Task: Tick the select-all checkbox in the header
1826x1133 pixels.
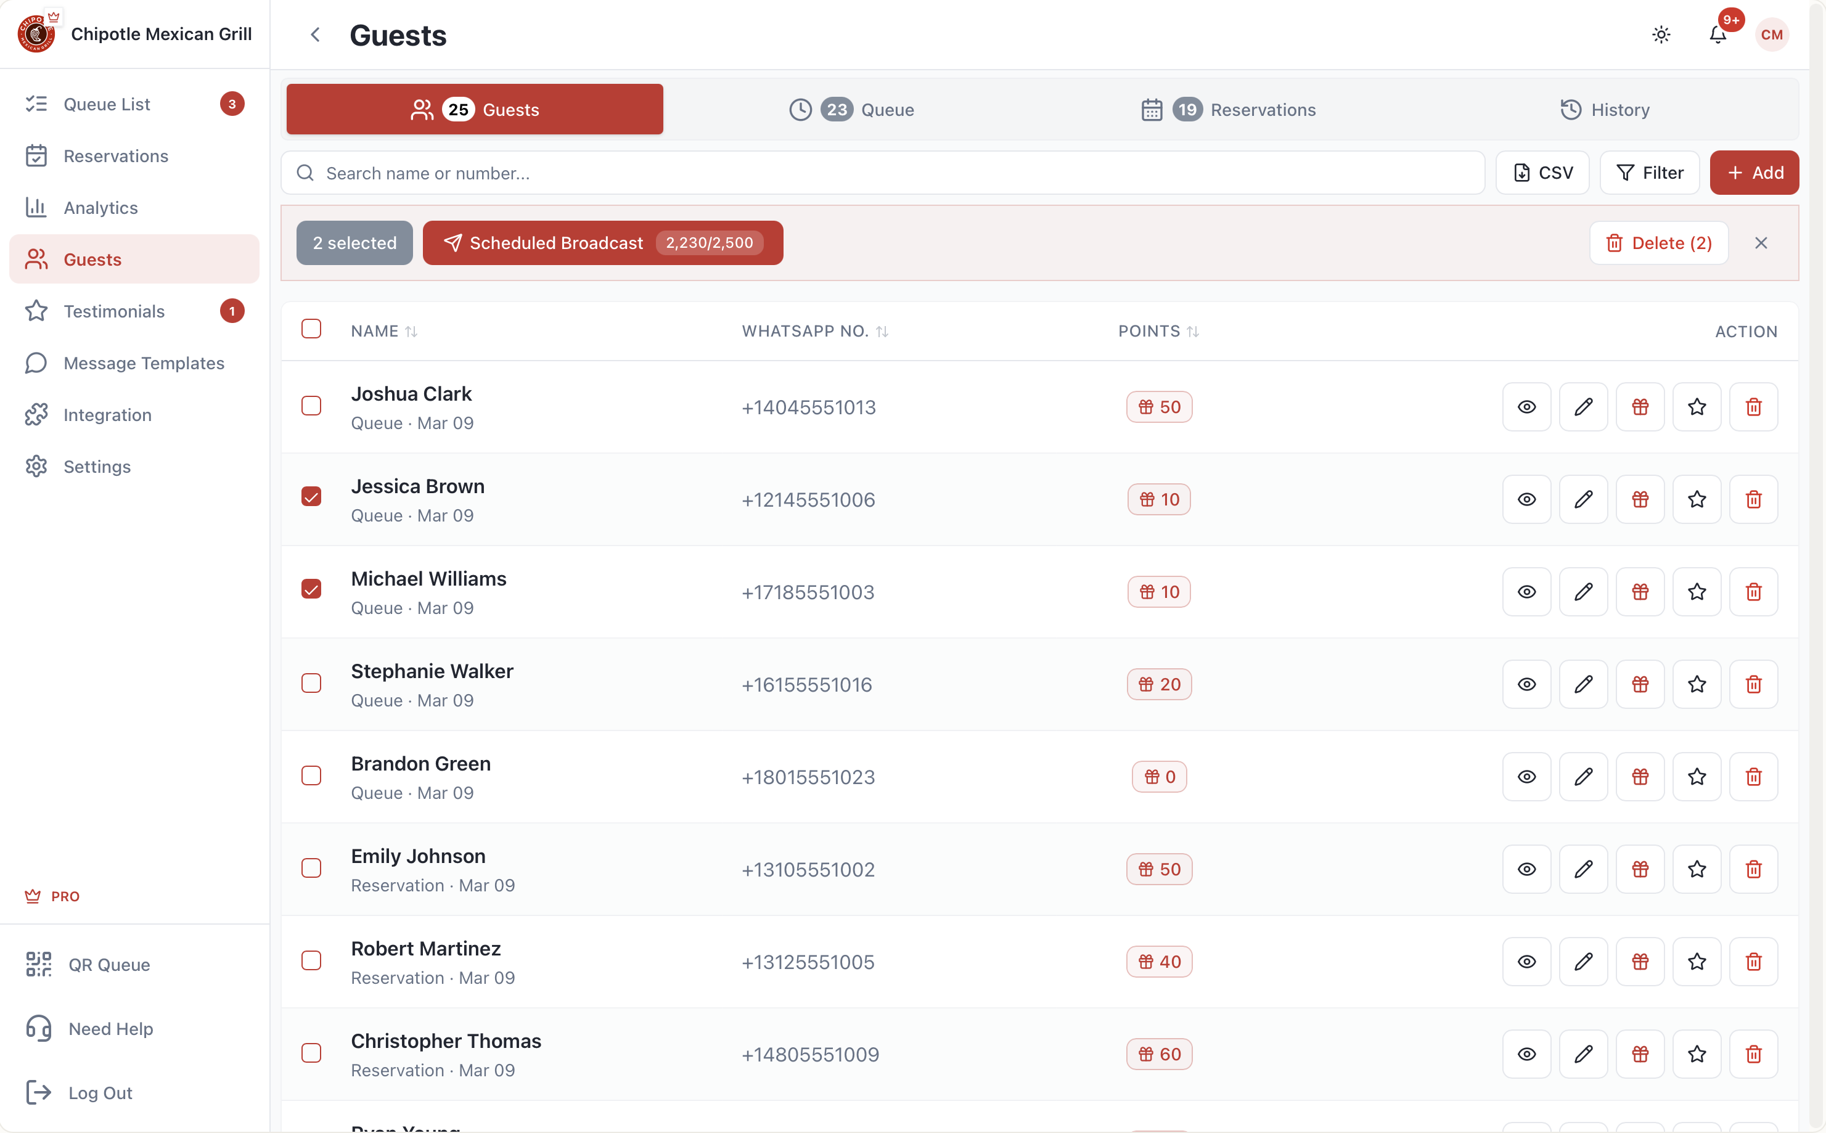Action: click(311, 329)
